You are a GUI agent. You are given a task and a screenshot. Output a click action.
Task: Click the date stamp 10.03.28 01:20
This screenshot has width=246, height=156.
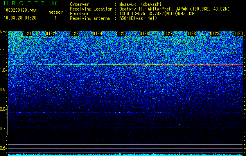coord(20,18)
